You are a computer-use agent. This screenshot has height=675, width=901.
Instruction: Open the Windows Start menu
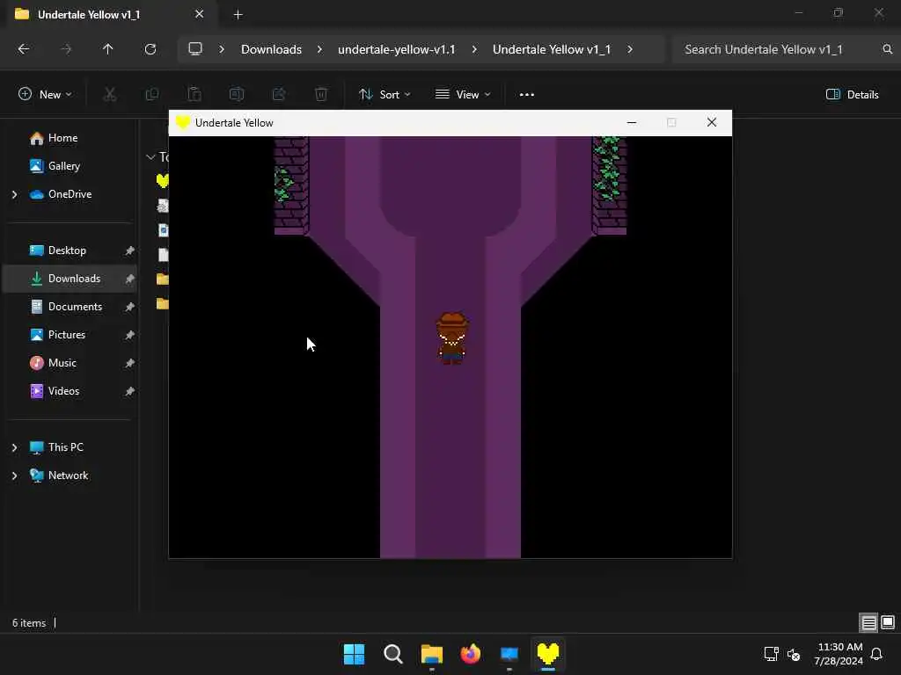354,654
